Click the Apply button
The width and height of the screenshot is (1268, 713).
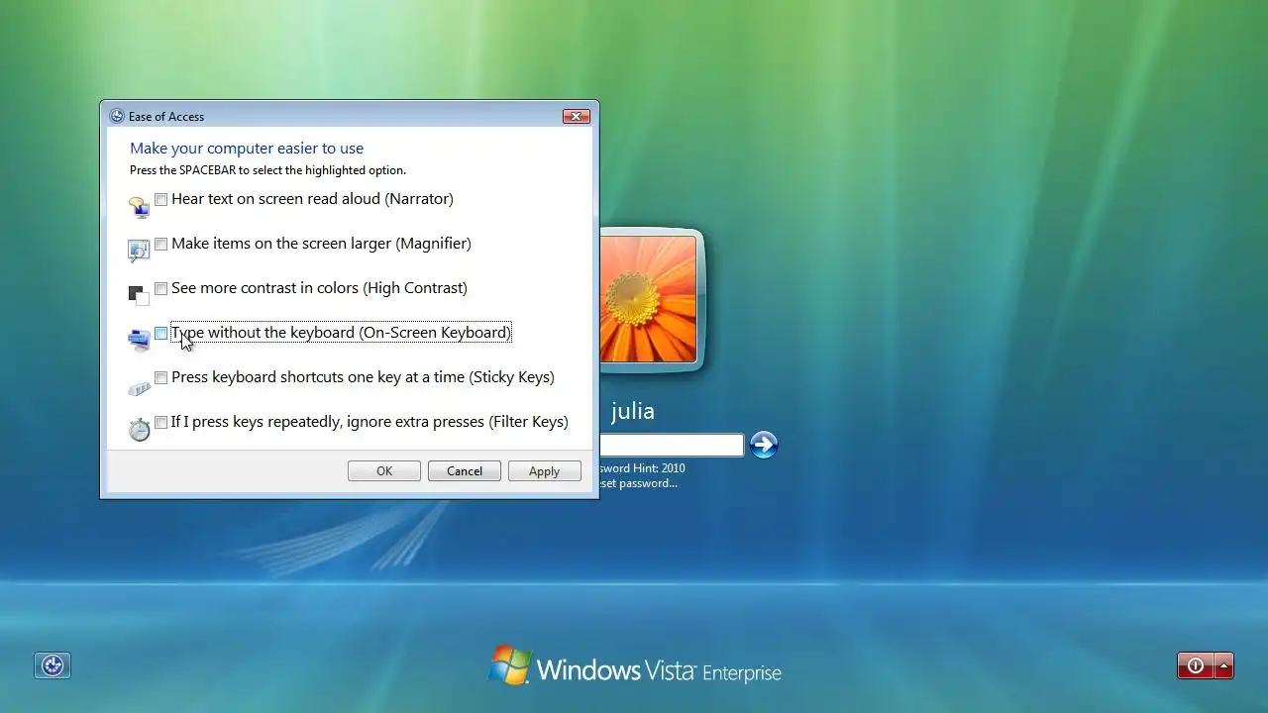545,471
